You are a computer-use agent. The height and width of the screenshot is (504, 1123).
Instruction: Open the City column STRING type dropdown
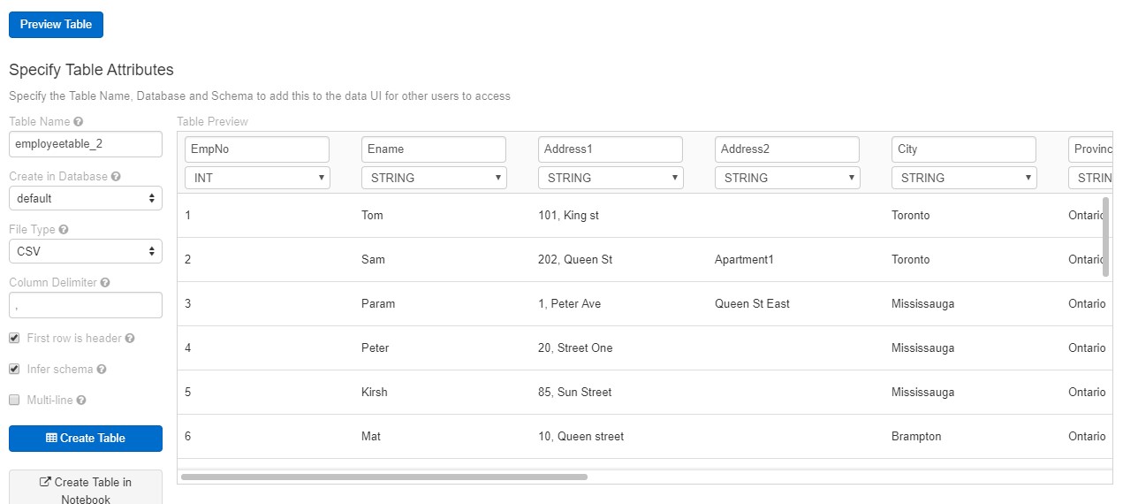(964, 178)
